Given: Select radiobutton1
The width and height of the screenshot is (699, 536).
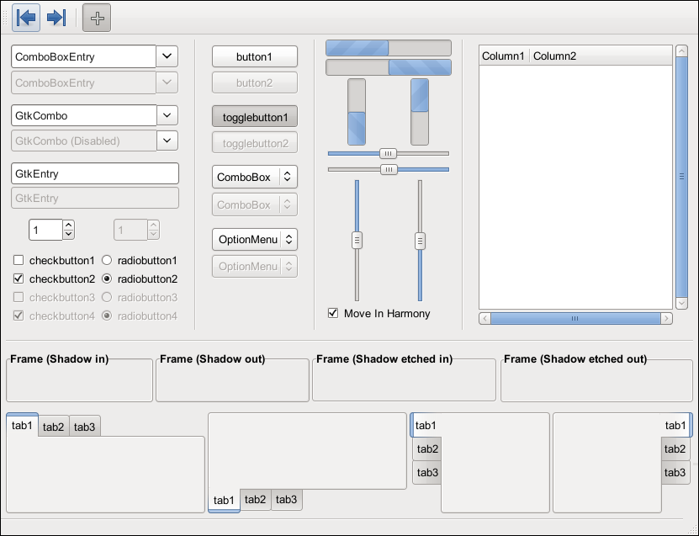Looking at the screenshot, I should coord(107,261).
